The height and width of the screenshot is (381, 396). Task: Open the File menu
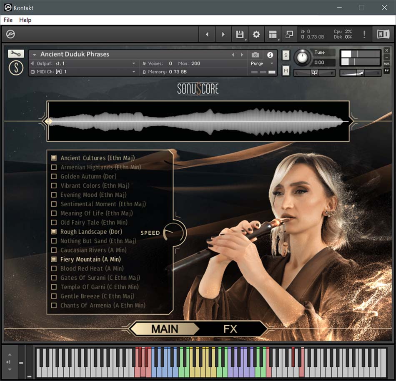pos(8,20)
